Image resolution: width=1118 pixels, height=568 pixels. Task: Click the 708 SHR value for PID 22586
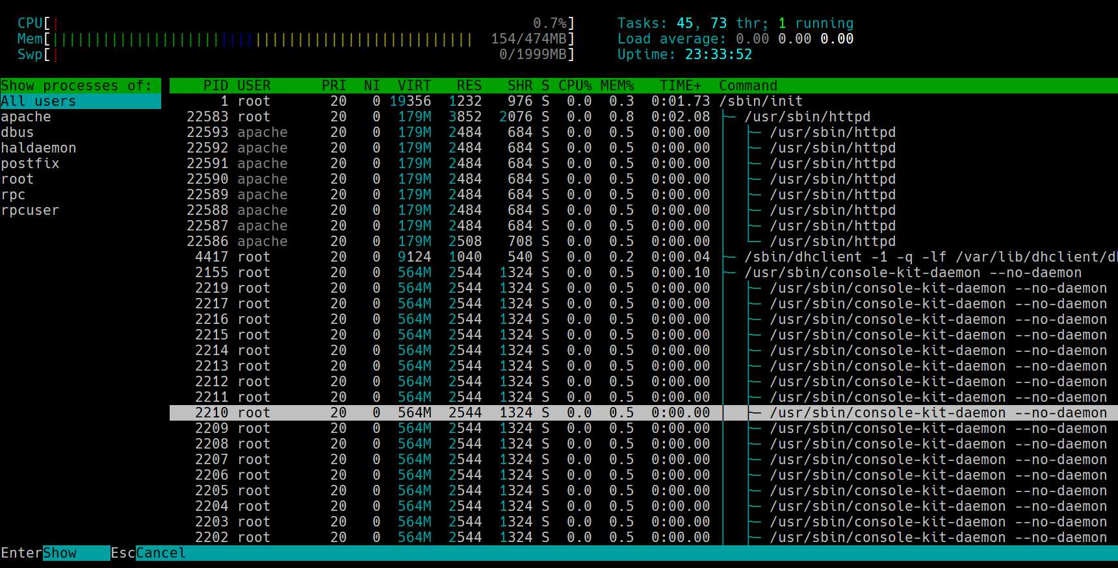(x=520, y=241)
